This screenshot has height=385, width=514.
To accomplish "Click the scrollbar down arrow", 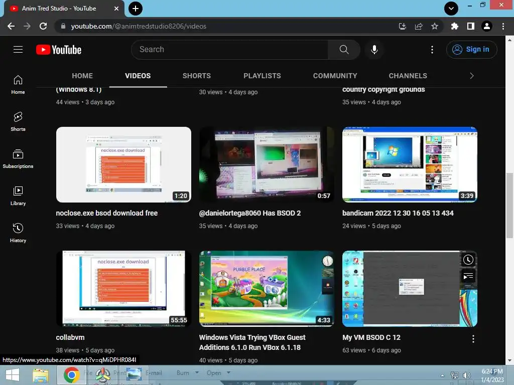I will tap(509, 360).
